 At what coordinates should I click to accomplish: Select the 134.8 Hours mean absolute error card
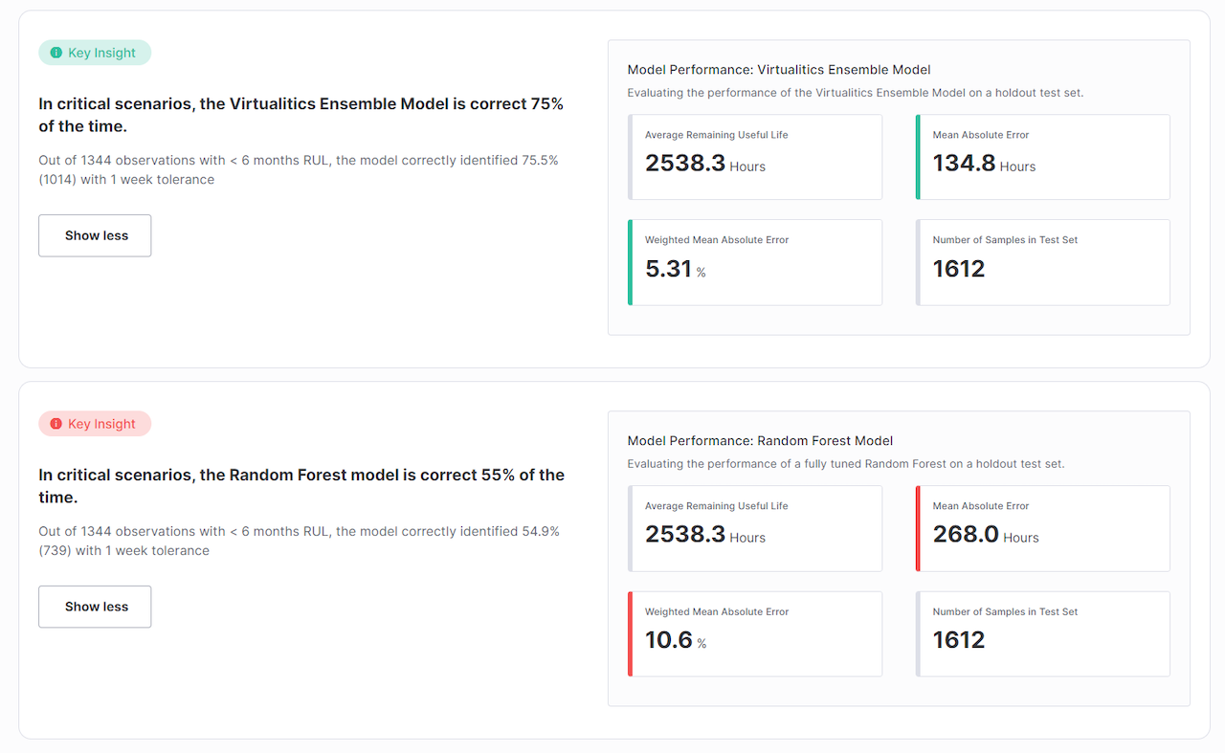(x=1043, y=157)
